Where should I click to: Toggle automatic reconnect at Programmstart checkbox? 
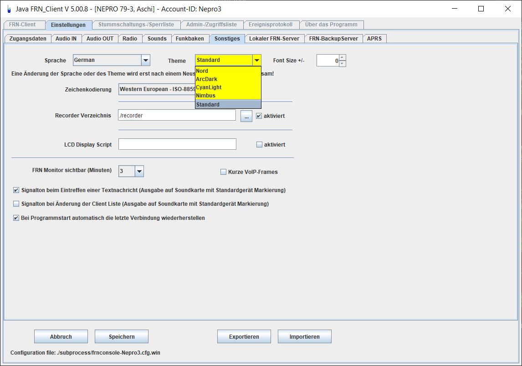point(16,218)
